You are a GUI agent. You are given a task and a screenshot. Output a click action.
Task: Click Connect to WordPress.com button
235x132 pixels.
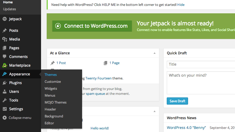[92, 26]
